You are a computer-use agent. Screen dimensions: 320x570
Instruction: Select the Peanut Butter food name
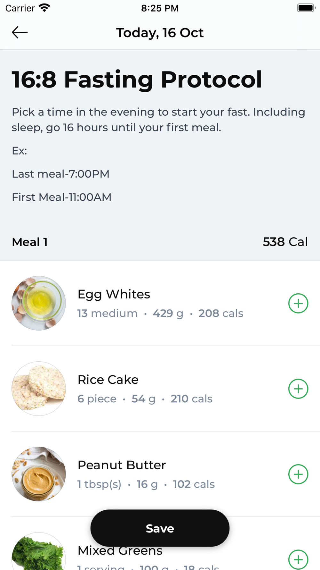[x=122, y=465]
